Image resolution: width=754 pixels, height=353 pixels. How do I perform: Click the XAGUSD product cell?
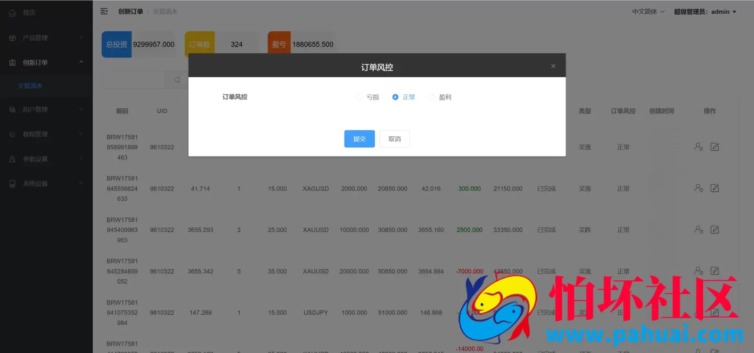(316, 189)
